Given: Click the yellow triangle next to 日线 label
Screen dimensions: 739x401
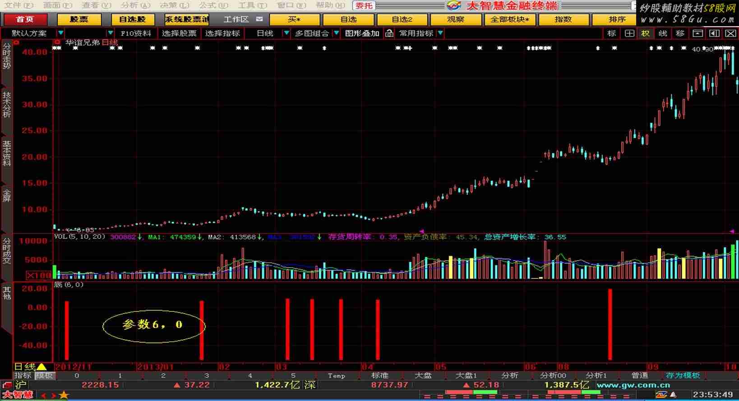Looking at the screenshot, I should click(x=42, y=367).
